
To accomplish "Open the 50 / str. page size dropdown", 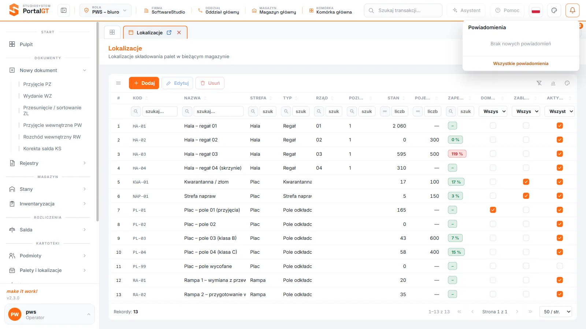I will pyautogui.click(x=556, y=311).
